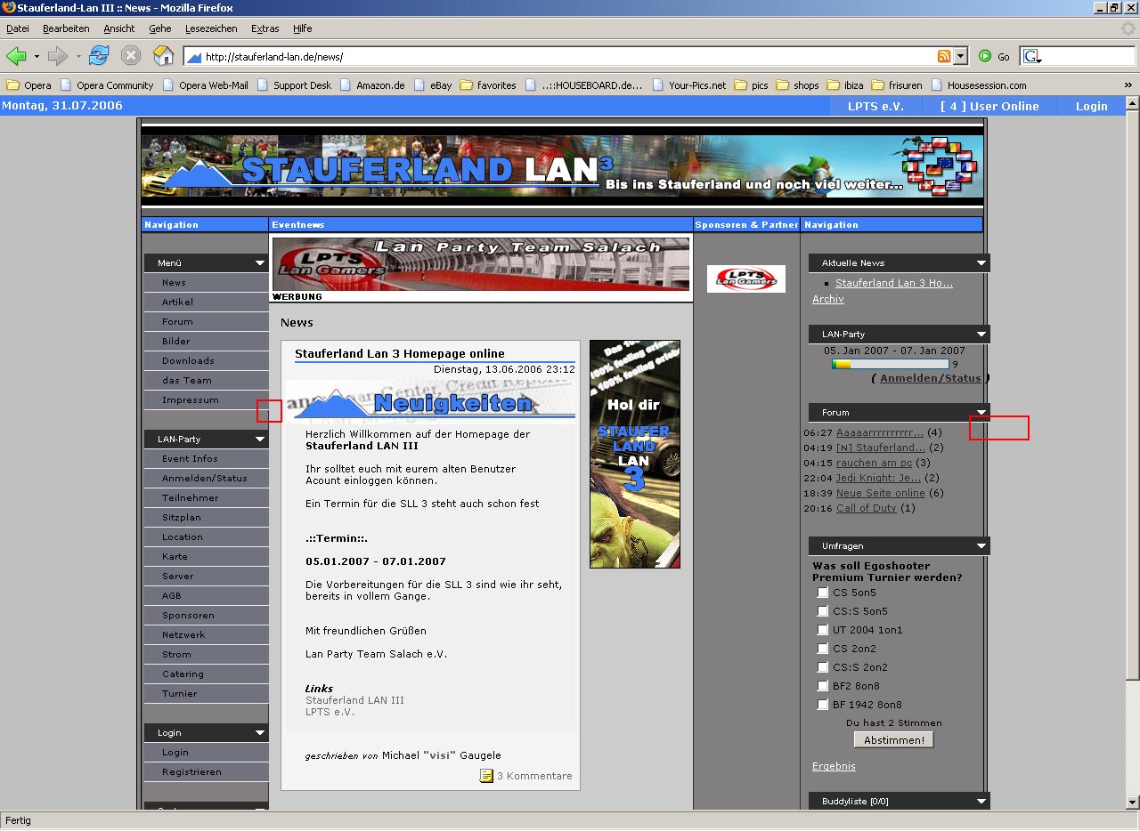Collapse the Menü sidebar section

pos(260,263)
